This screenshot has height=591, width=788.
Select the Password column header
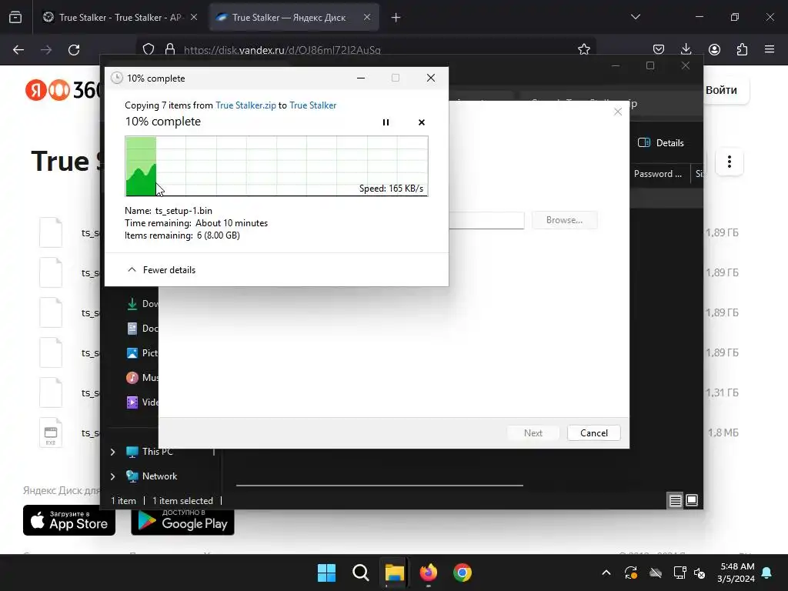tap(657, 174)
